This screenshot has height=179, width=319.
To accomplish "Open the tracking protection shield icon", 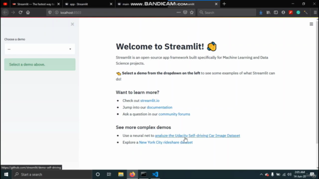I will tap(50, 12).
